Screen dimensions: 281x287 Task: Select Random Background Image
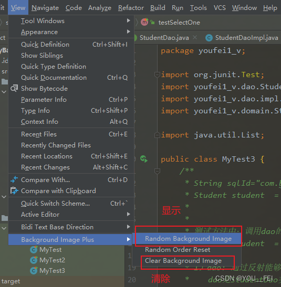(x=189, y=239)
